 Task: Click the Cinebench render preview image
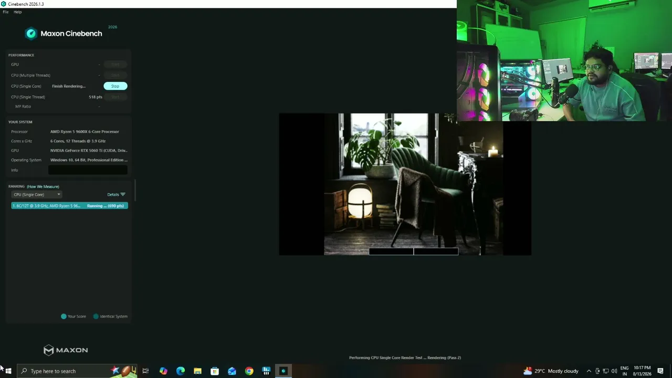[405, 184]
